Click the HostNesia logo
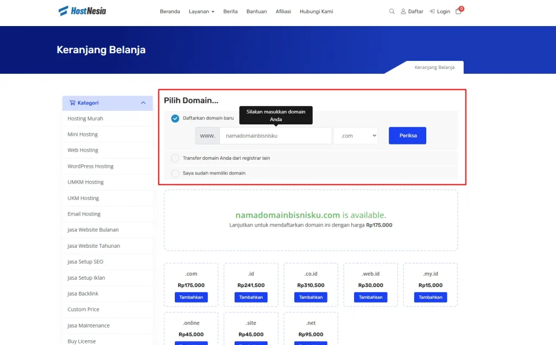Viewport: 556px width, 345px height. pyautogui.click(x=83, y=11)
